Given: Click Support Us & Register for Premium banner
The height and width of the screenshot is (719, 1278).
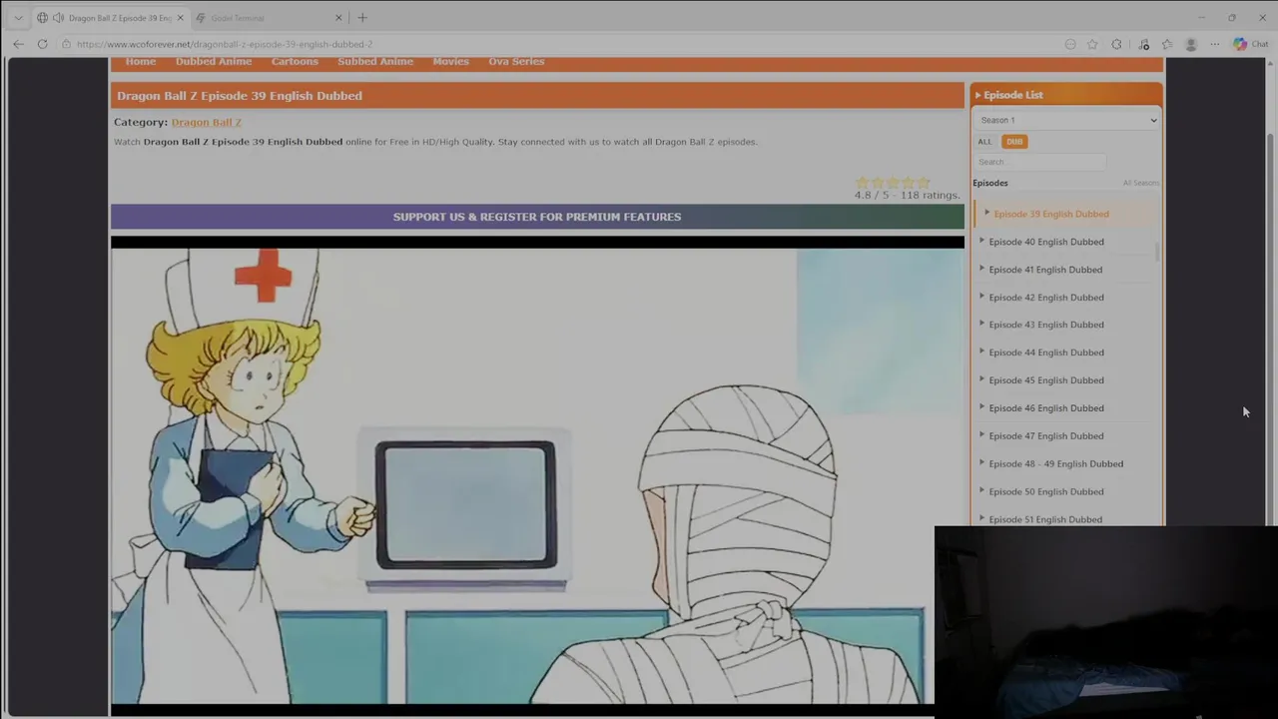Looking at the screenshot, I should click(x=537, y=217).
